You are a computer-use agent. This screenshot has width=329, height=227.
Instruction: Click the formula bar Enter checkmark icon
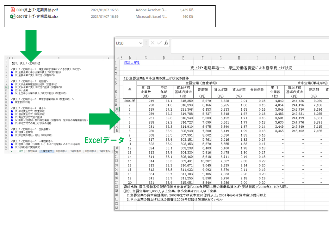[159, 43]
